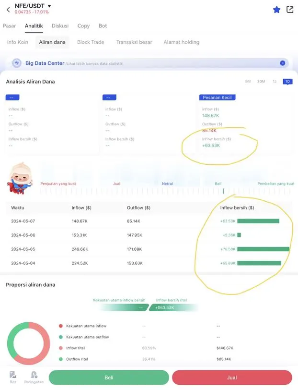The height and width of the screenshot is (390, 298).
Task: Click the $148.67K retail inflow amount
Action: [x=225, y=348]
